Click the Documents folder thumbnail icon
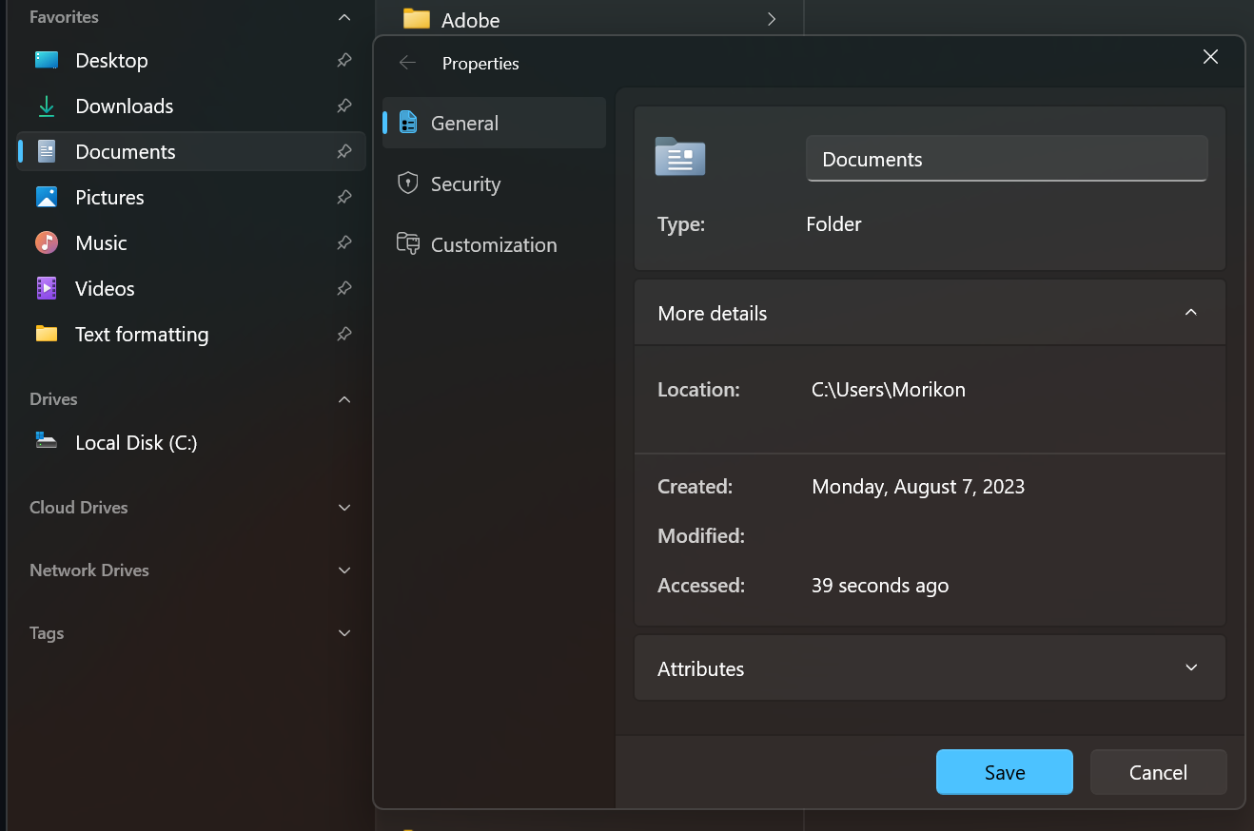1254x831 pixels. pyautogui.click(x=679, y=157)
